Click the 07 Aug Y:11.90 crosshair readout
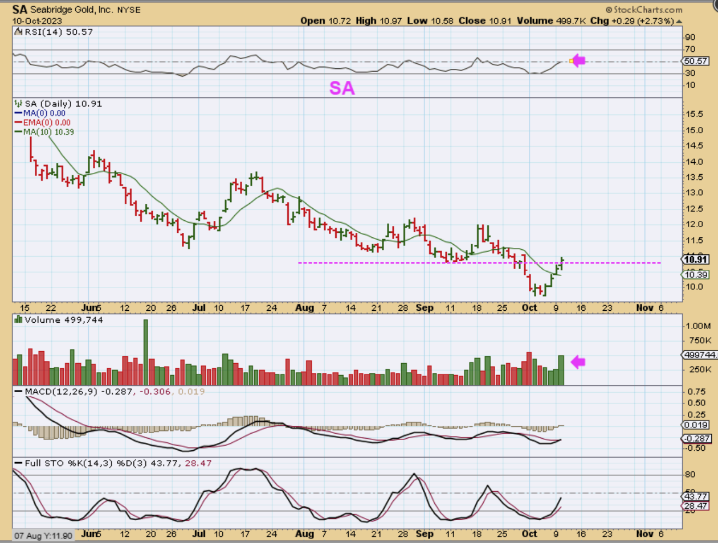 (43, 536)
